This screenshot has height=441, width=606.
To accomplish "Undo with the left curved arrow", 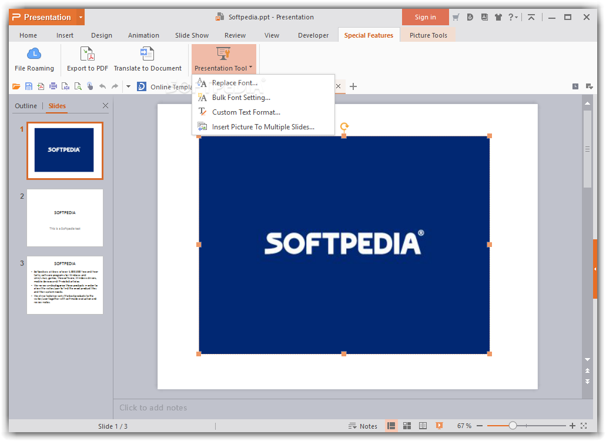I will tap(102, 86).
